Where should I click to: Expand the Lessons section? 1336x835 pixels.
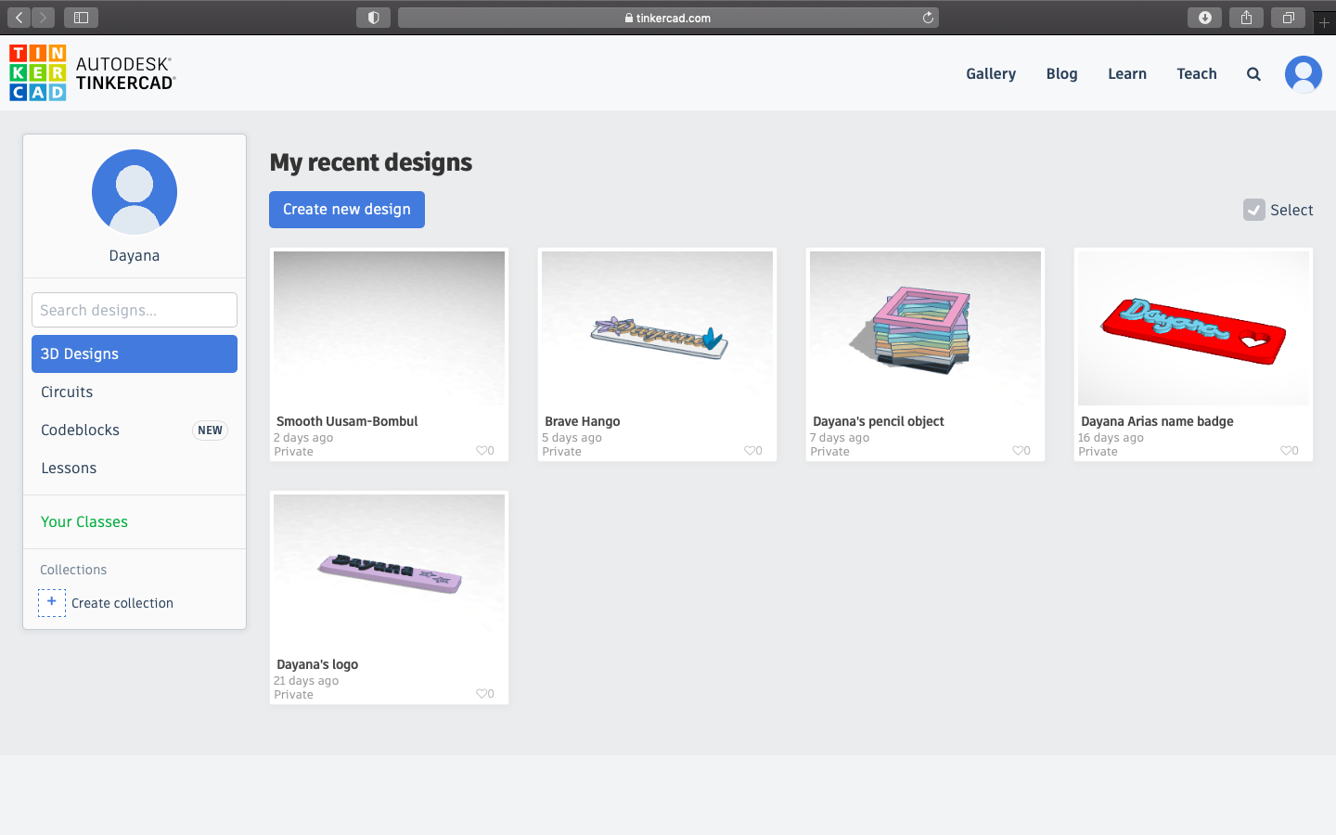(68, 468)
